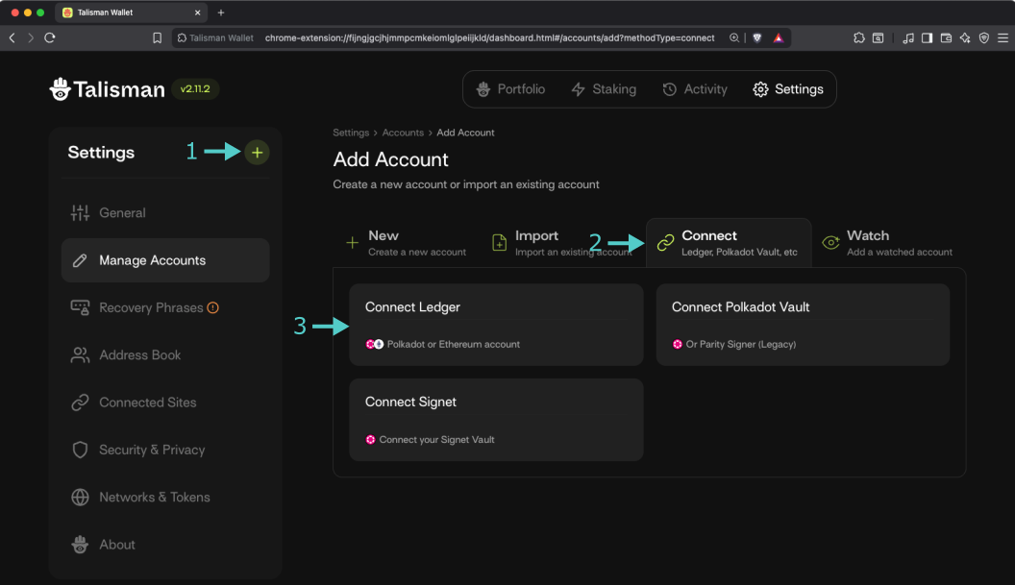Screen dimensions: 1015x585
Task: Click the green plus add account button
Action: click(x=257, y=153)
